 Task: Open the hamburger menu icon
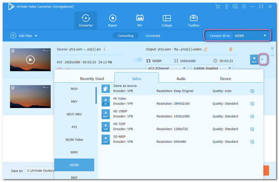[244, 7]
